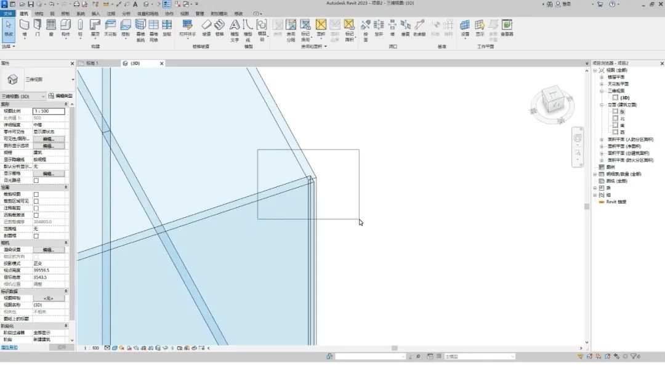Collapse the Elevations (立面) tree node

[602, 105]
